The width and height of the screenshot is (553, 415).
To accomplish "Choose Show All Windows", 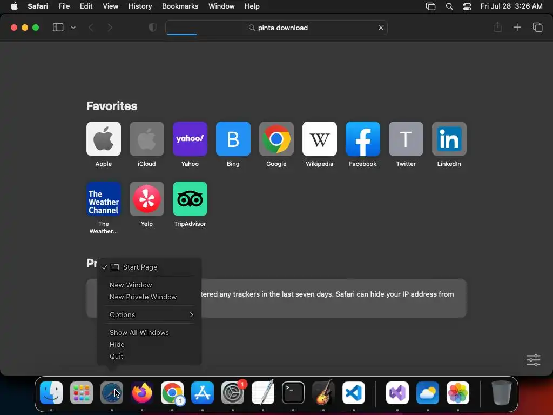I will click(150, 332).
